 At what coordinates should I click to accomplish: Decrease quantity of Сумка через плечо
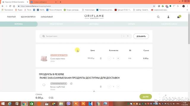109,58
